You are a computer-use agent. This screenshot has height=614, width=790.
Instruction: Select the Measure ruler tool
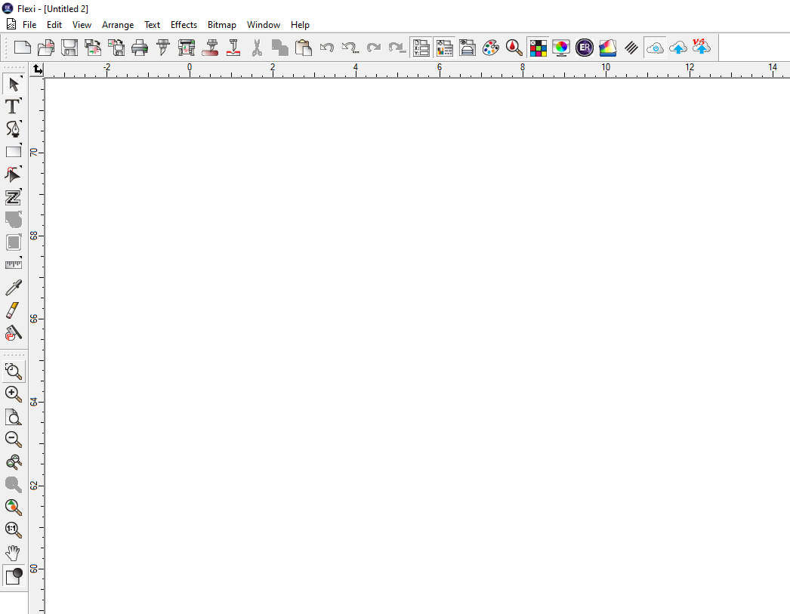14,264
